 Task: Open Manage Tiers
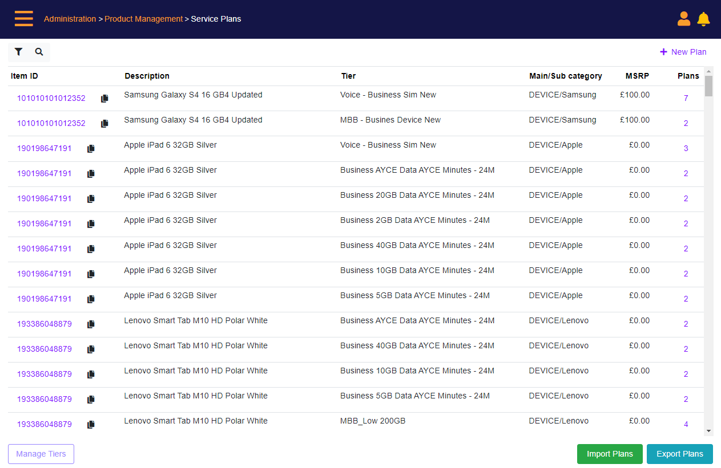pyautogui.click(x=41, y=454)
